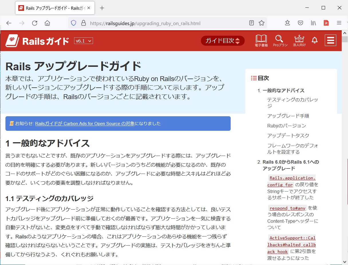Open the tracking protection shield icon
The height and width of the screenshot is (265, 348).
tap(74, 23)
